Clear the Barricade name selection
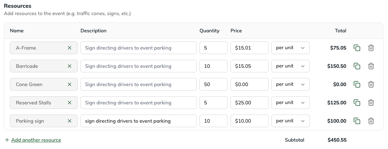This screenshot has width=388, height=149. (70, 66)
